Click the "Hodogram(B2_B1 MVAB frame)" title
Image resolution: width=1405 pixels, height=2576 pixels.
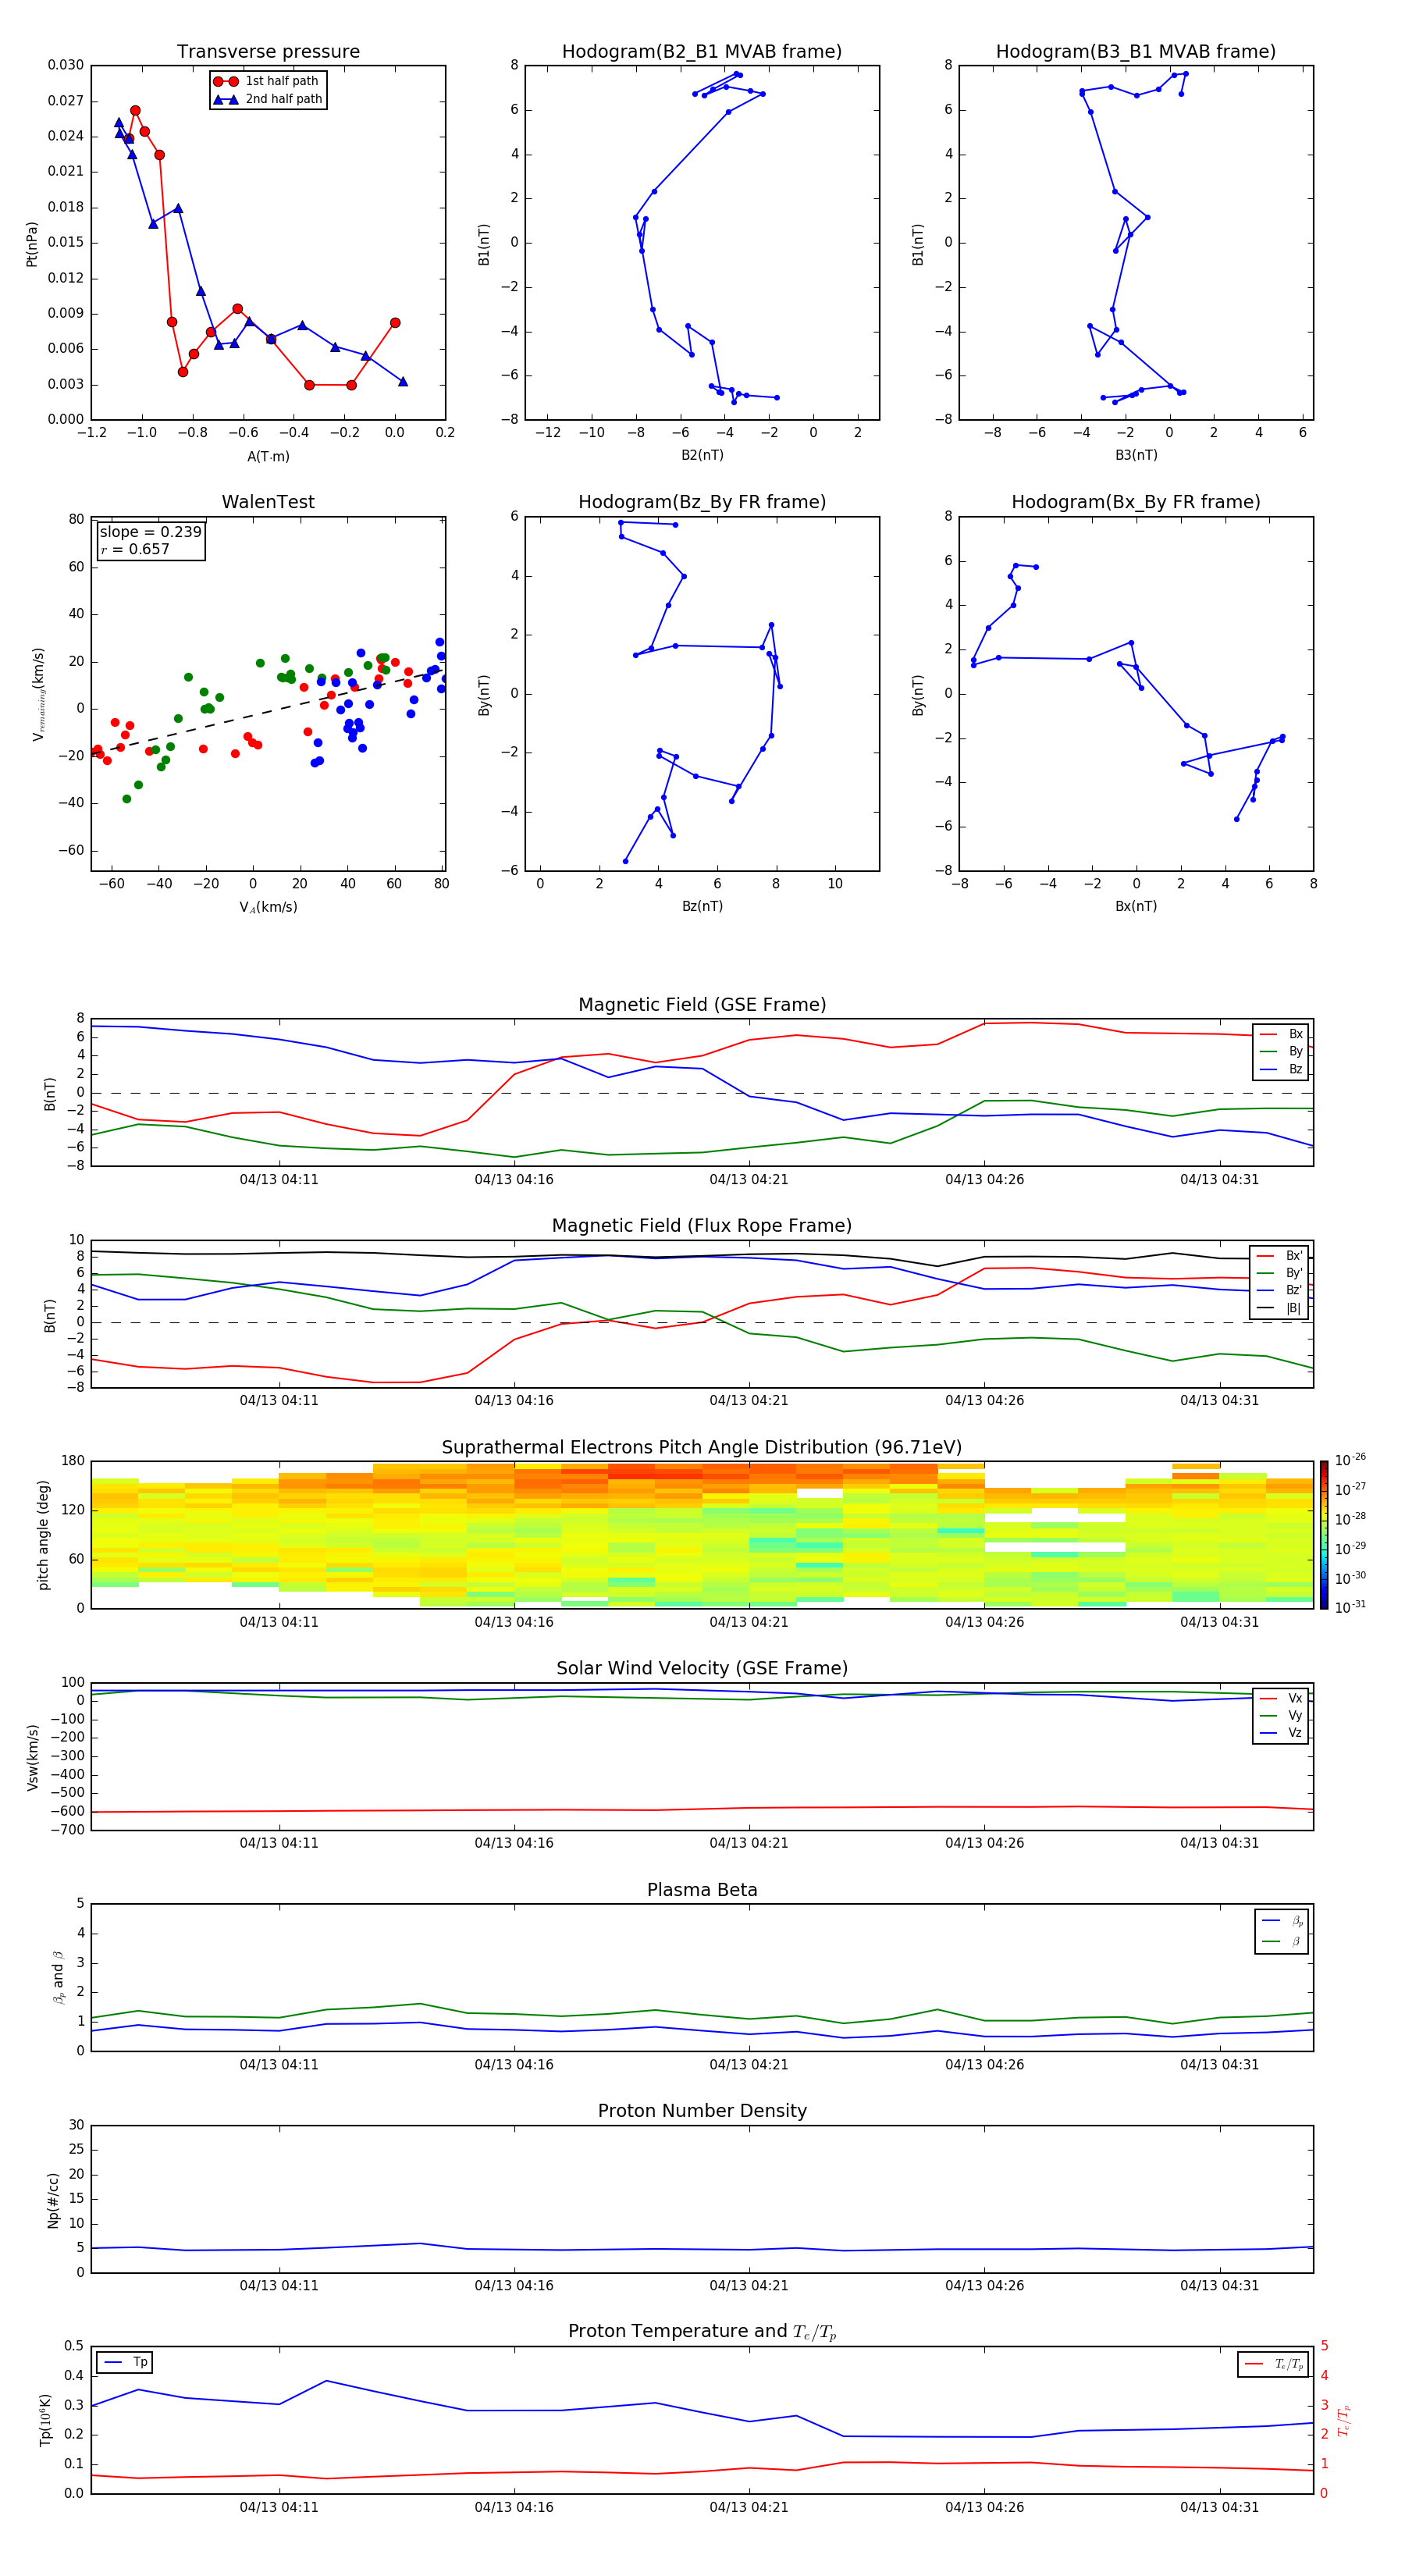pos(702,51)
